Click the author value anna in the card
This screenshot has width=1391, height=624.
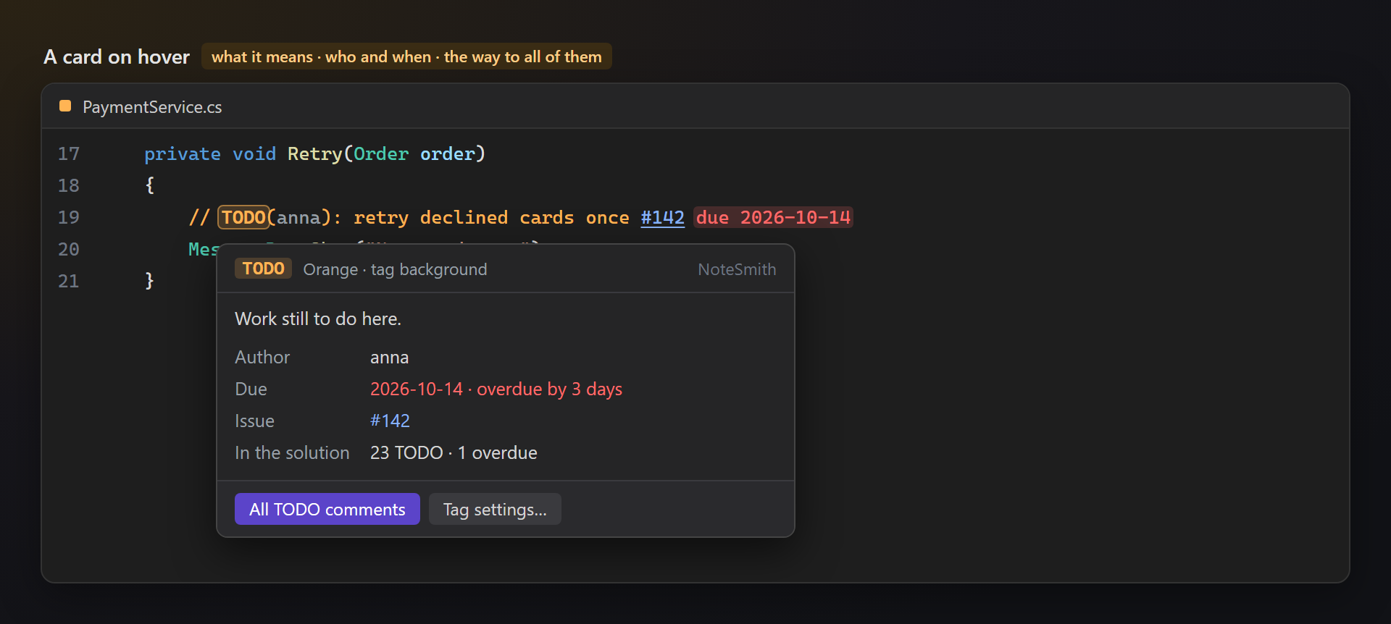[x=389, y=357]
